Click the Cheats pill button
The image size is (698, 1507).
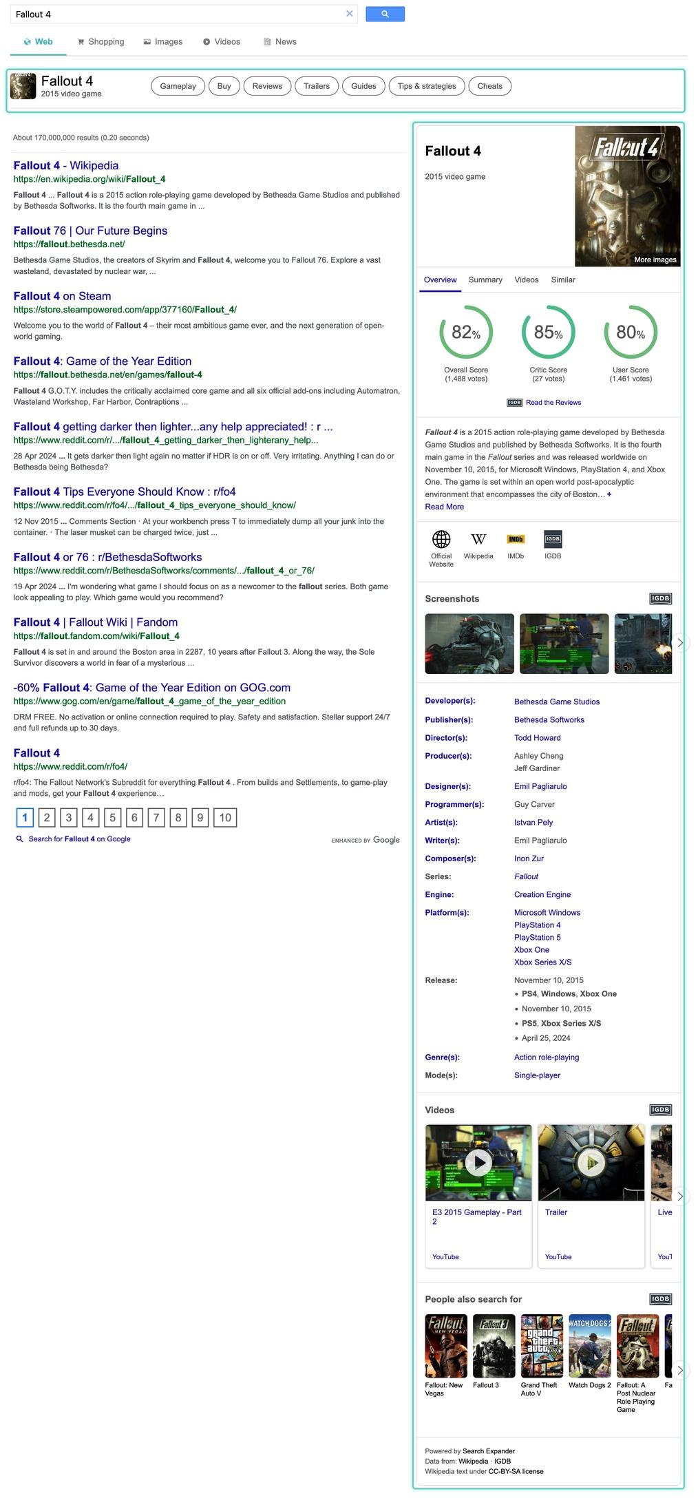click(x=490, y=86)
